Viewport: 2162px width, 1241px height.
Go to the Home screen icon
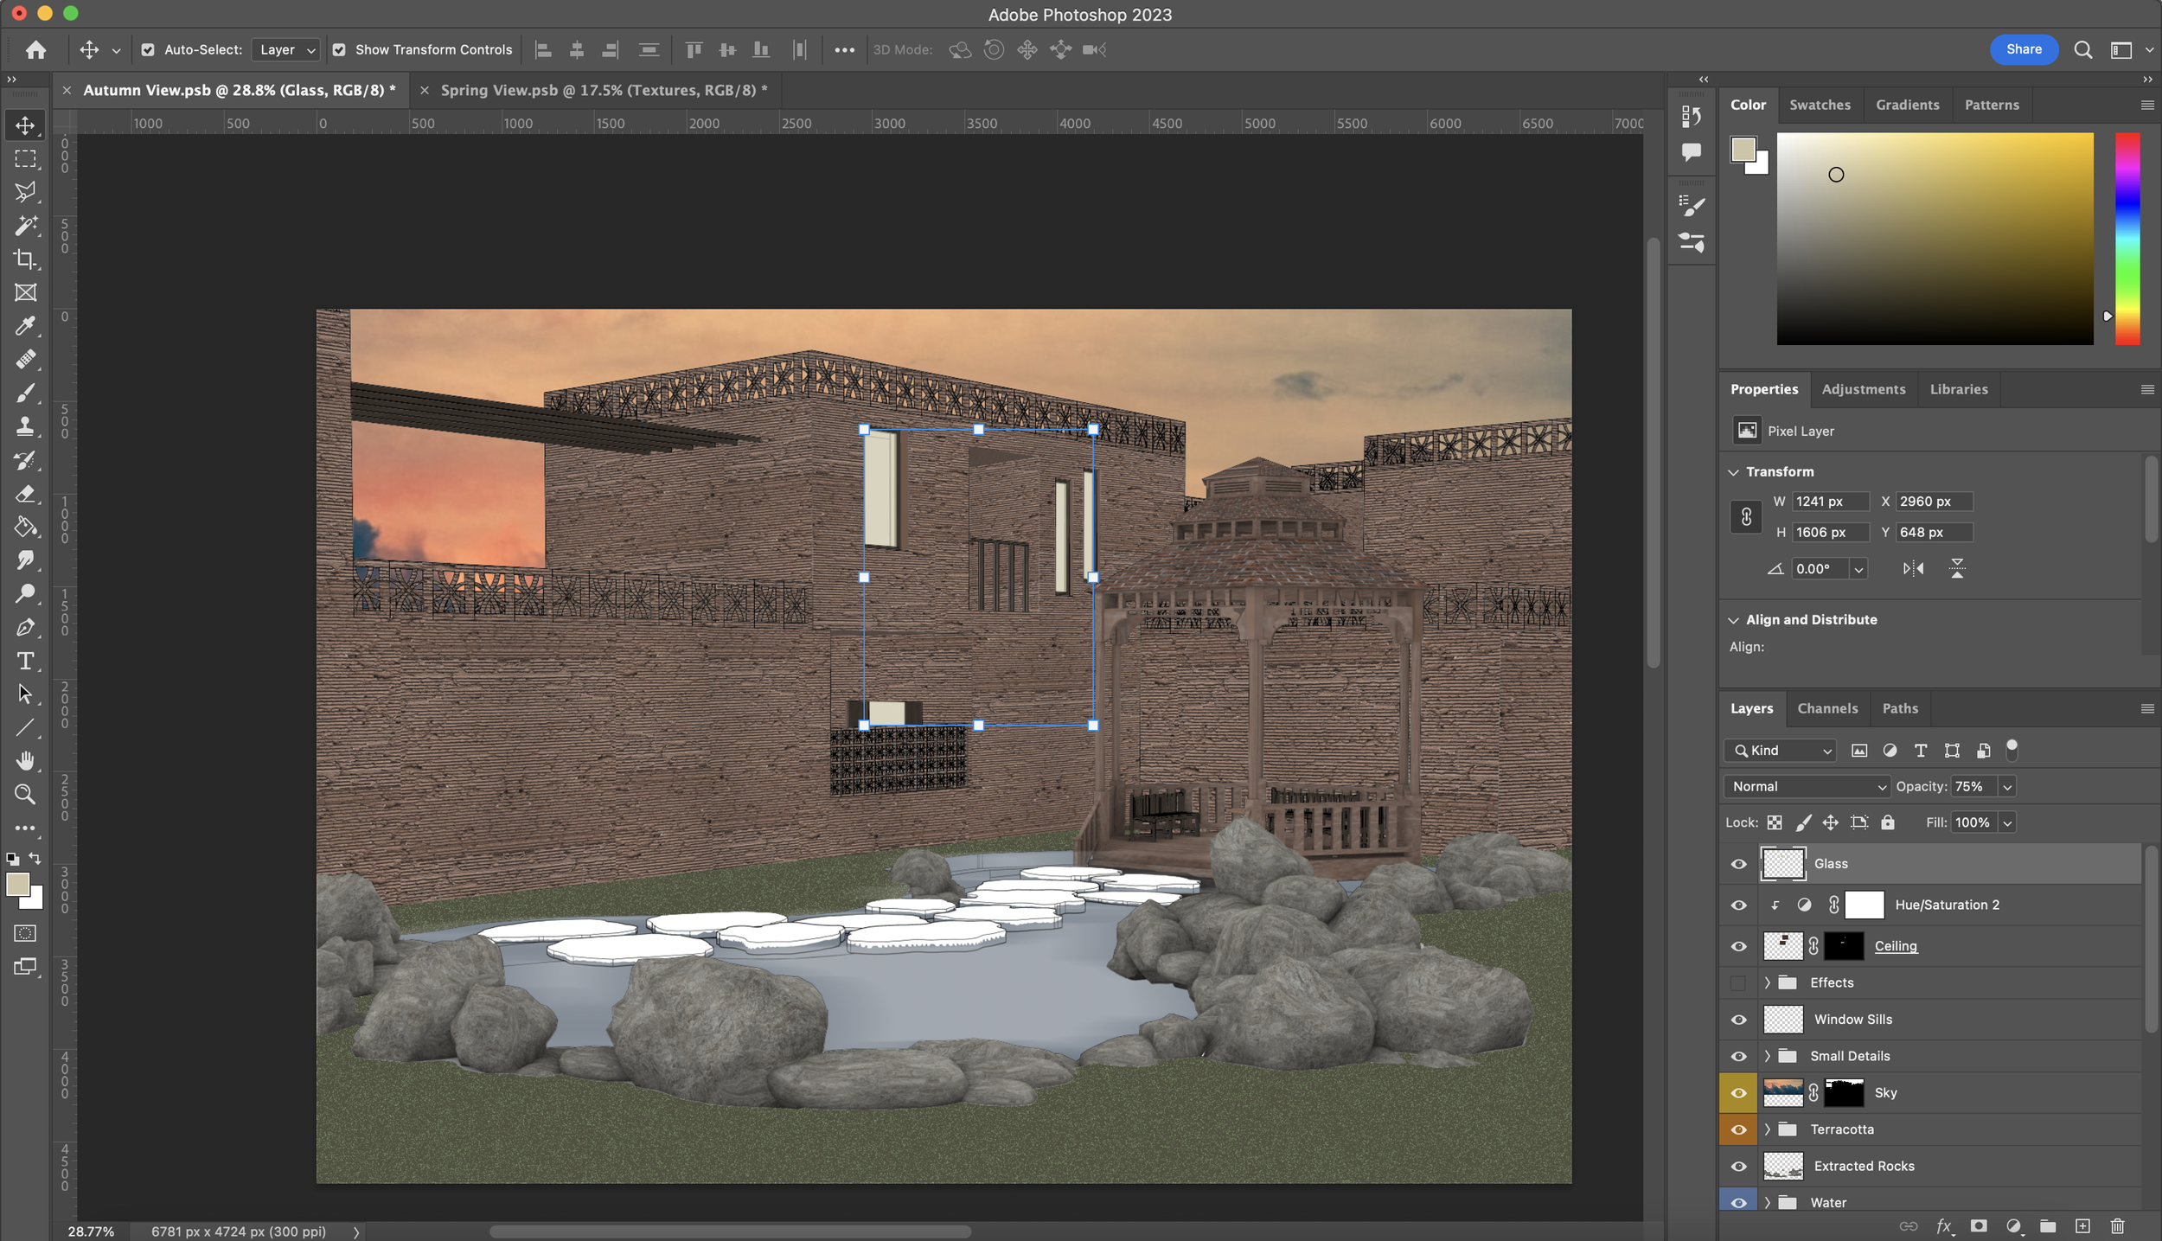click(35, 49)
